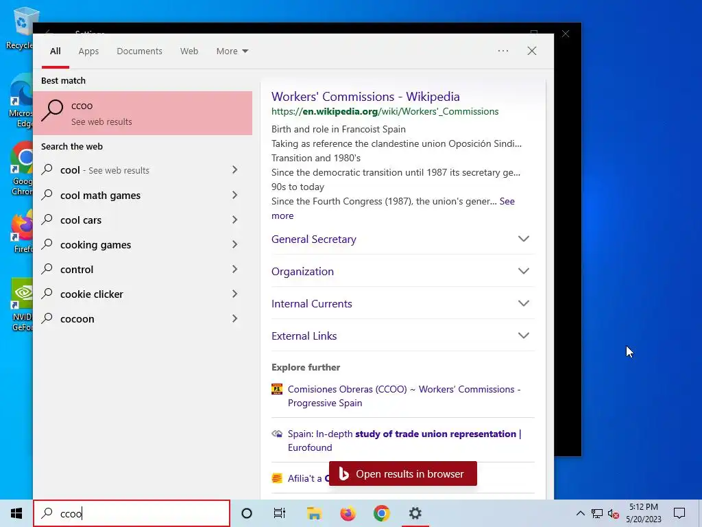Expand arrow for 'cool' suggestion
The width and height of the screenshot is (702, 527).
pyautogui.click(x=234, y=169)
